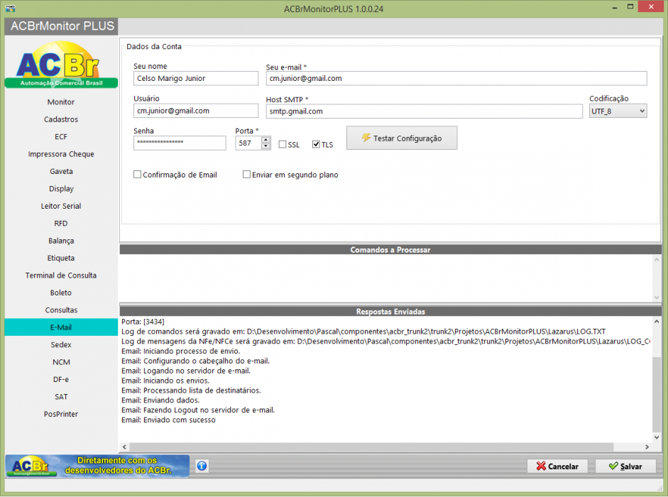Click the Seu nome input field
The height and width of the screenshot is (497, 668).
pos(195,78)
